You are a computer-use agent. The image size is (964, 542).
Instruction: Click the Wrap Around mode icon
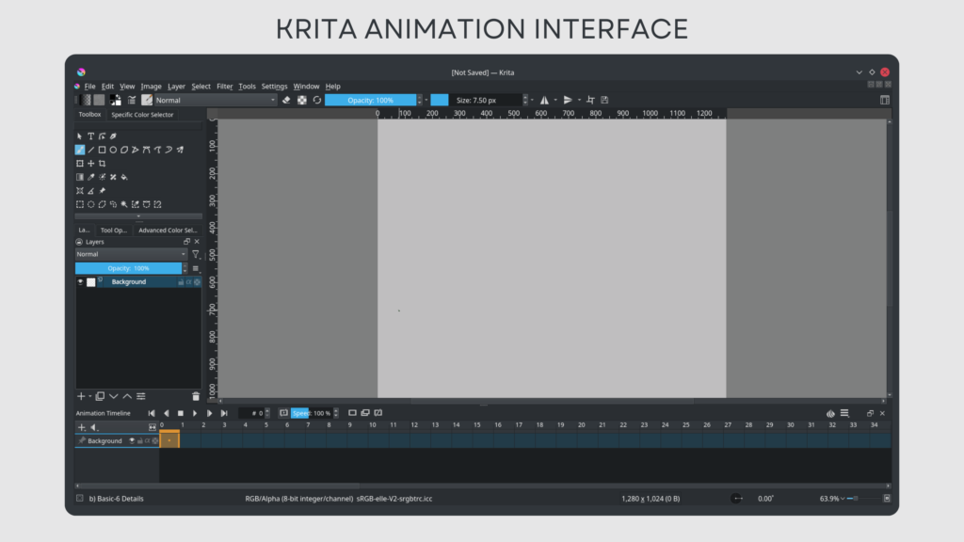[590, 100]
